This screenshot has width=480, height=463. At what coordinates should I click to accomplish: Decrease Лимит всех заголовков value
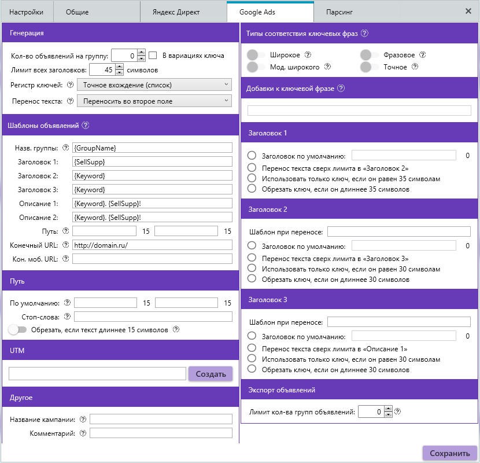coord(120,72)
